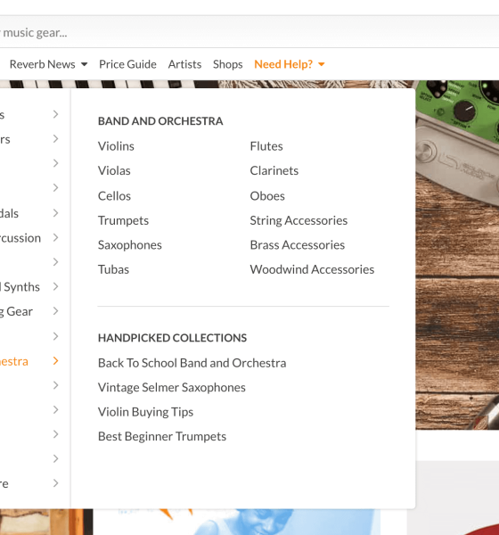View Best Beginner Trumpets collection

pos(162,436)
